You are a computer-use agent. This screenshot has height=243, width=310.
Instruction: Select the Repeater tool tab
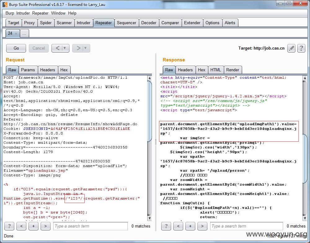pyautogui.click(x=104, y=23)
